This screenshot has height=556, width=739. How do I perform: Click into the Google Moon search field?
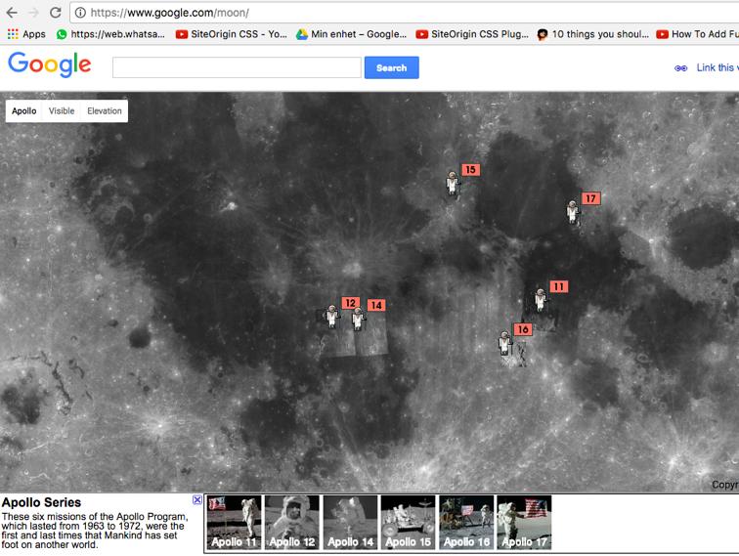(237, 67)
